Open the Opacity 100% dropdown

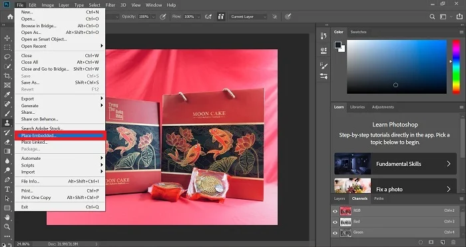(x=153, y=17)
